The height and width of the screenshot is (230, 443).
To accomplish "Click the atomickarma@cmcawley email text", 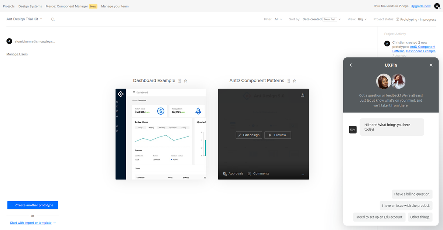I will click(x=35, y=41).
